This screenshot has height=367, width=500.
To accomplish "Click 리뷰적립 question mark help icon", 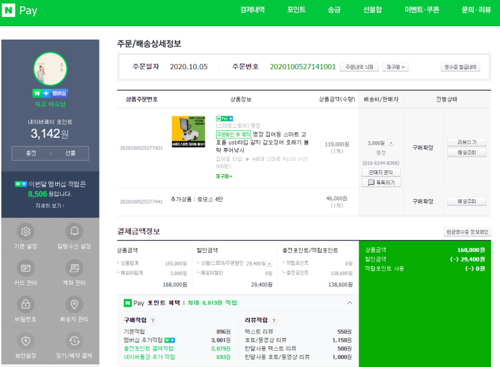I will point(274,321).
